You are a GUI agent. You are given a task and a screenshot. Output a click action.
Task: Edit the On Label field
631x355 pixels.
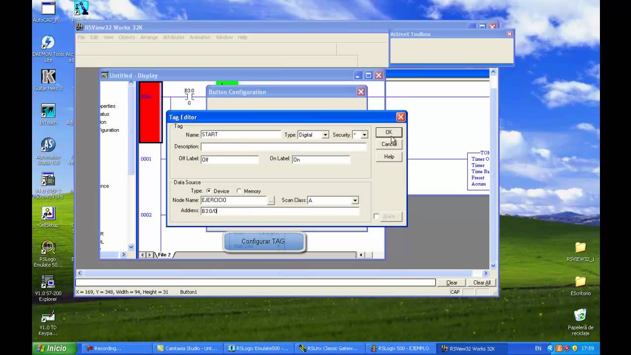point(321,159)
